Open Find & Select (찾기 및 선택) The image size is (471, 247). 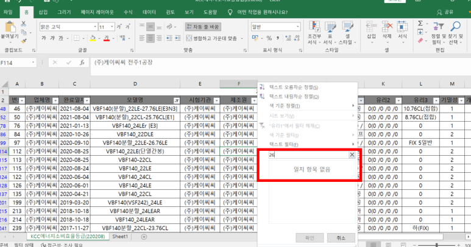pos(456,33)
